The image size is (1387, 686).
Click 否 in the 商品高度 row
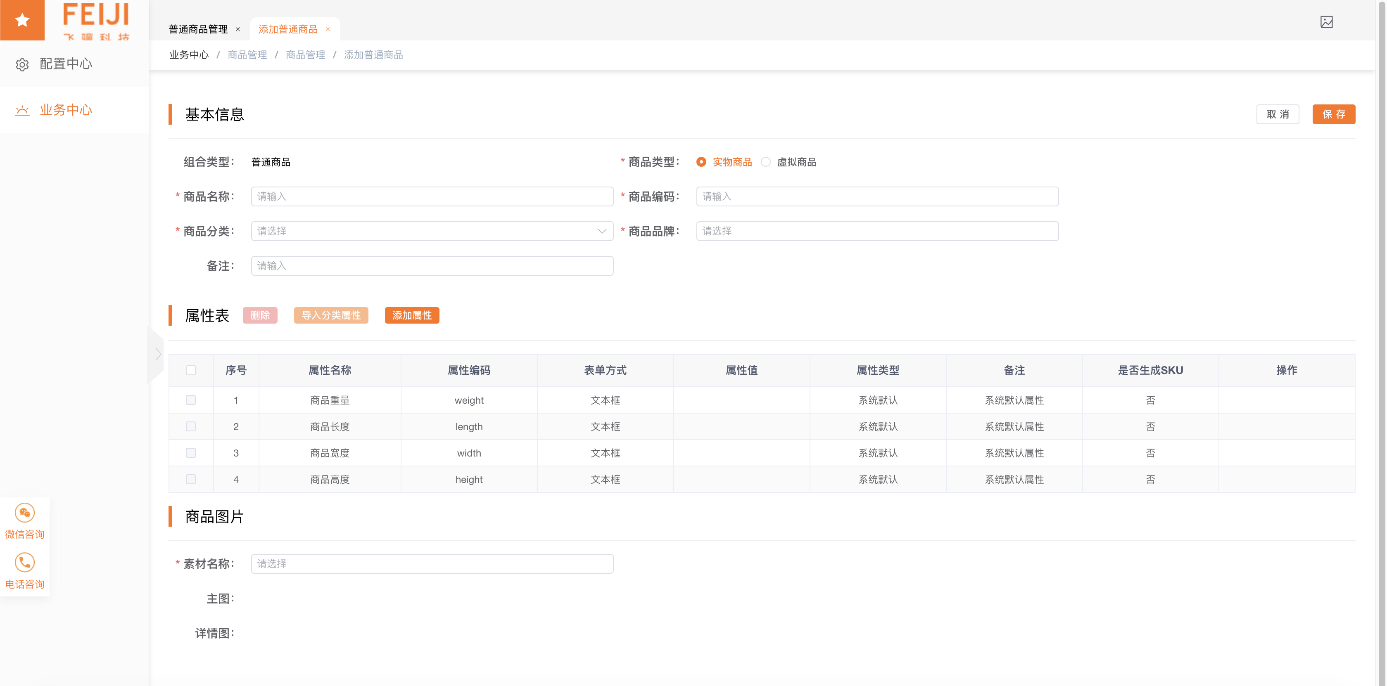pyautogui.click(x=1150, y=479)
